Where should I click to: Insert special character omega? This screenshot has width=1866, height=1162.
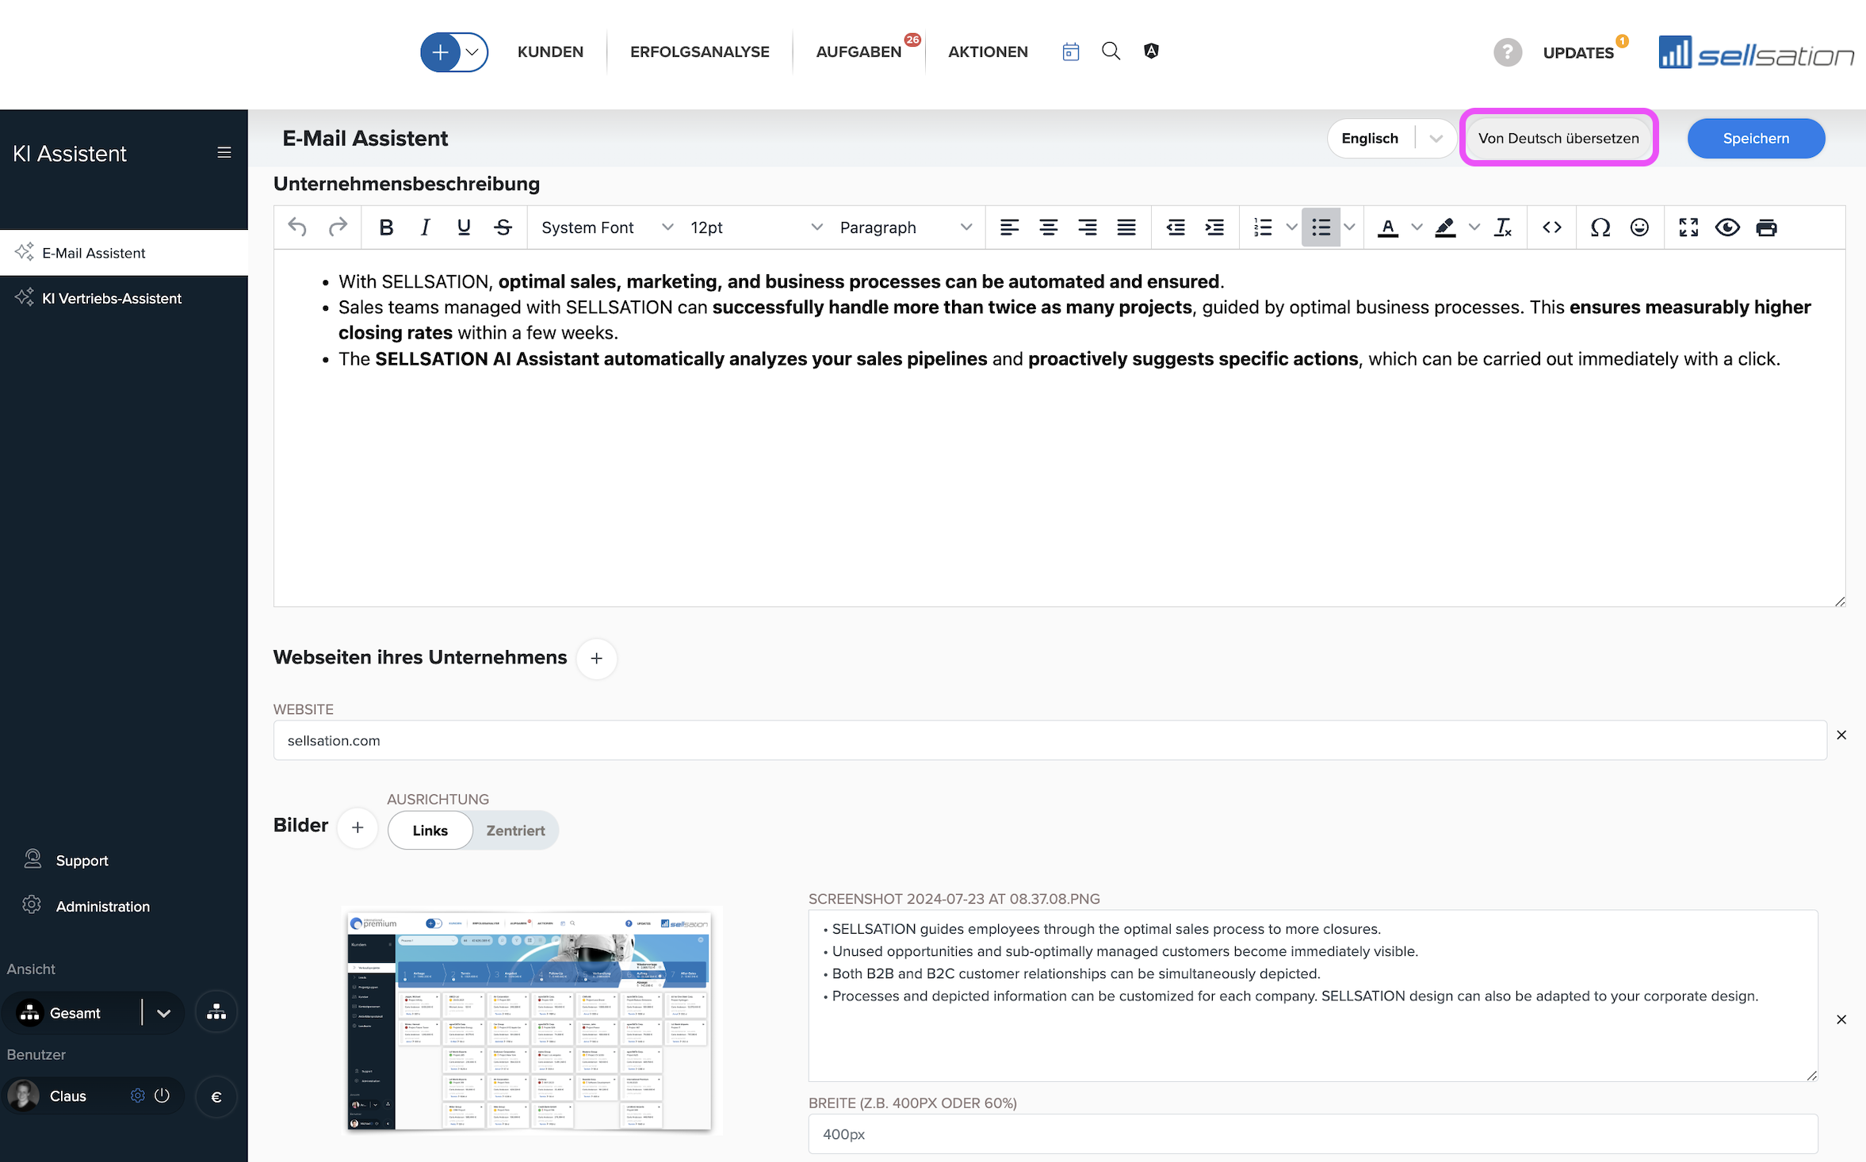[x=1600, y=227]
